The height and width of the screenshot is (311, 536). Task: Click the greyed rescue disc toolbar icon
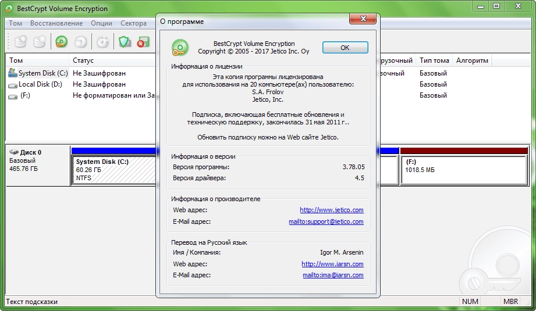coord(102,42)
